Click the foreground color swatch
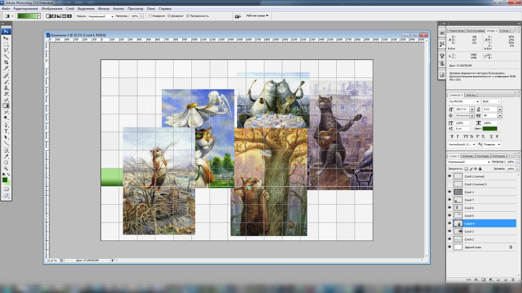The width and height of the screenshot is (522, 293). tap(5, 180)
